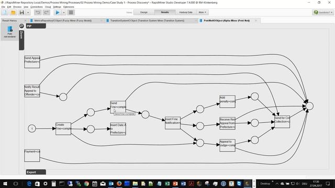Save the process with the floppy icon
Image resolution: width=335 pixels, height=188 pixels.
21,13
